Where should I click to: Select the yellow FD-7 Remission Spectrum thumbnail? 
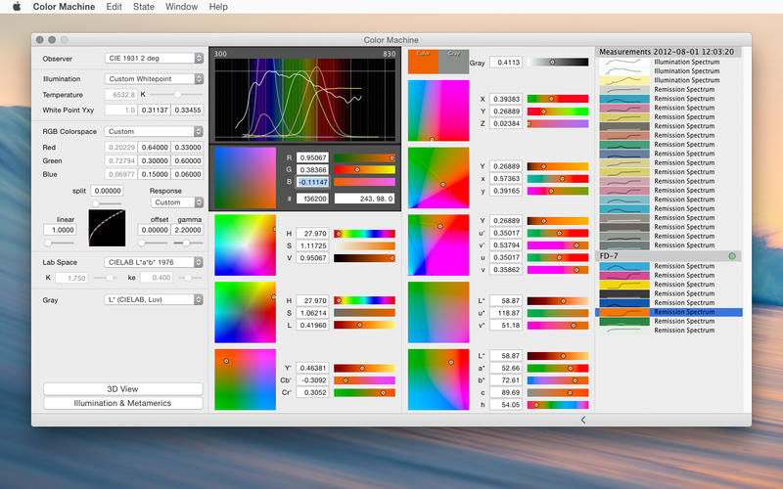coord(624,285)
